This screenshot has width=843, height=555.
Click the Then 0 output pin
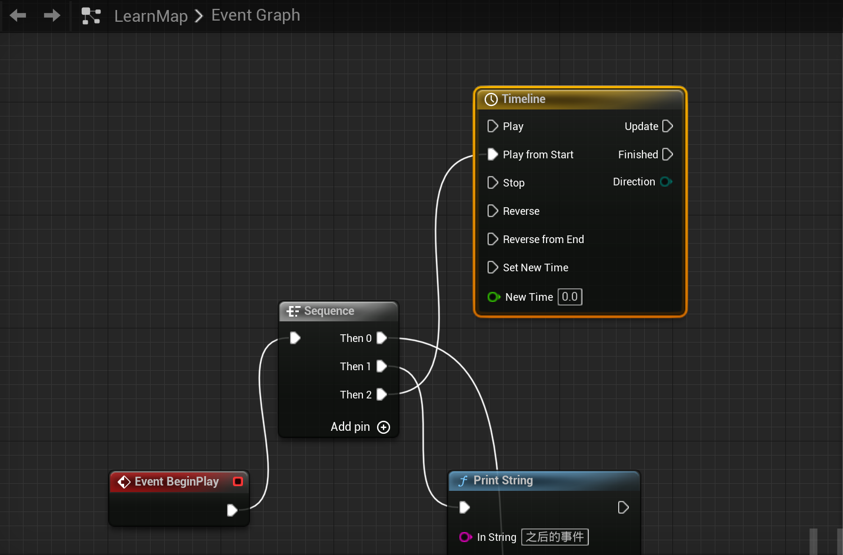coord(382,338)
